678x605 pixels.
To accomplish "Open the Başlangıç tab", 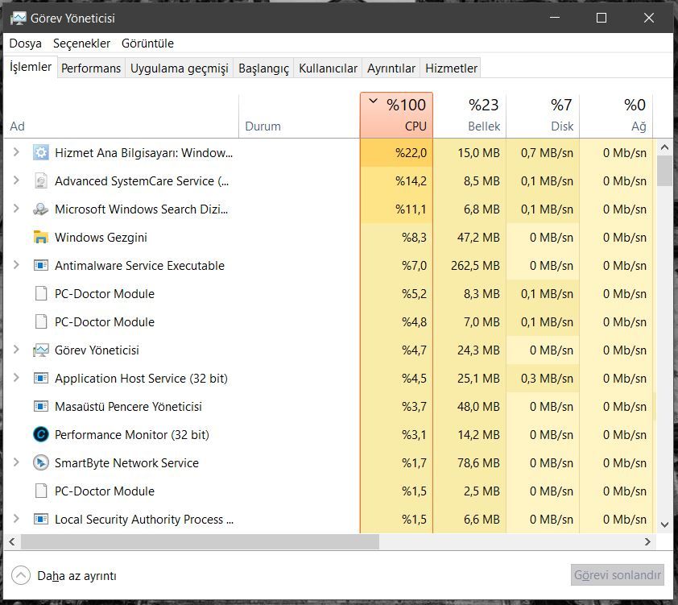I will coord(263,68).
